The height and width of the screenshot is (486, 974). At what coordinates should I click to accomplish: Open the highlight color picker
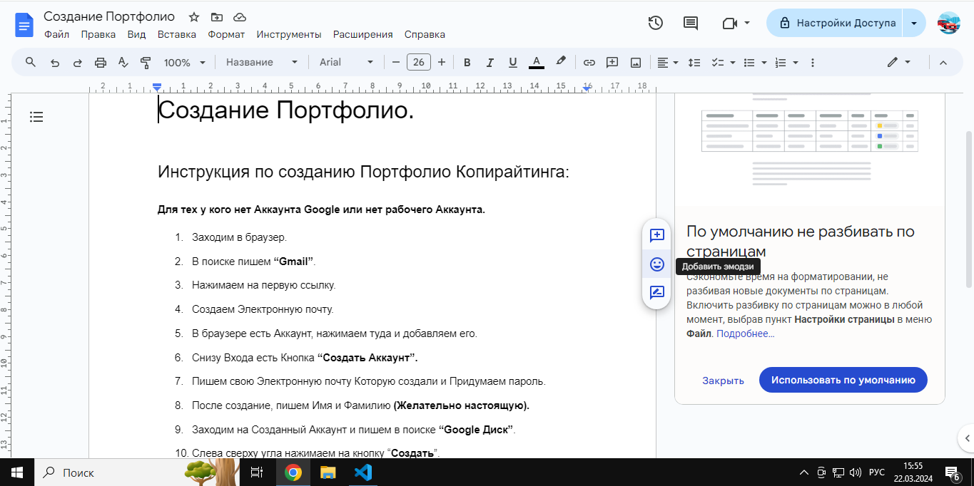coord(561,62)
